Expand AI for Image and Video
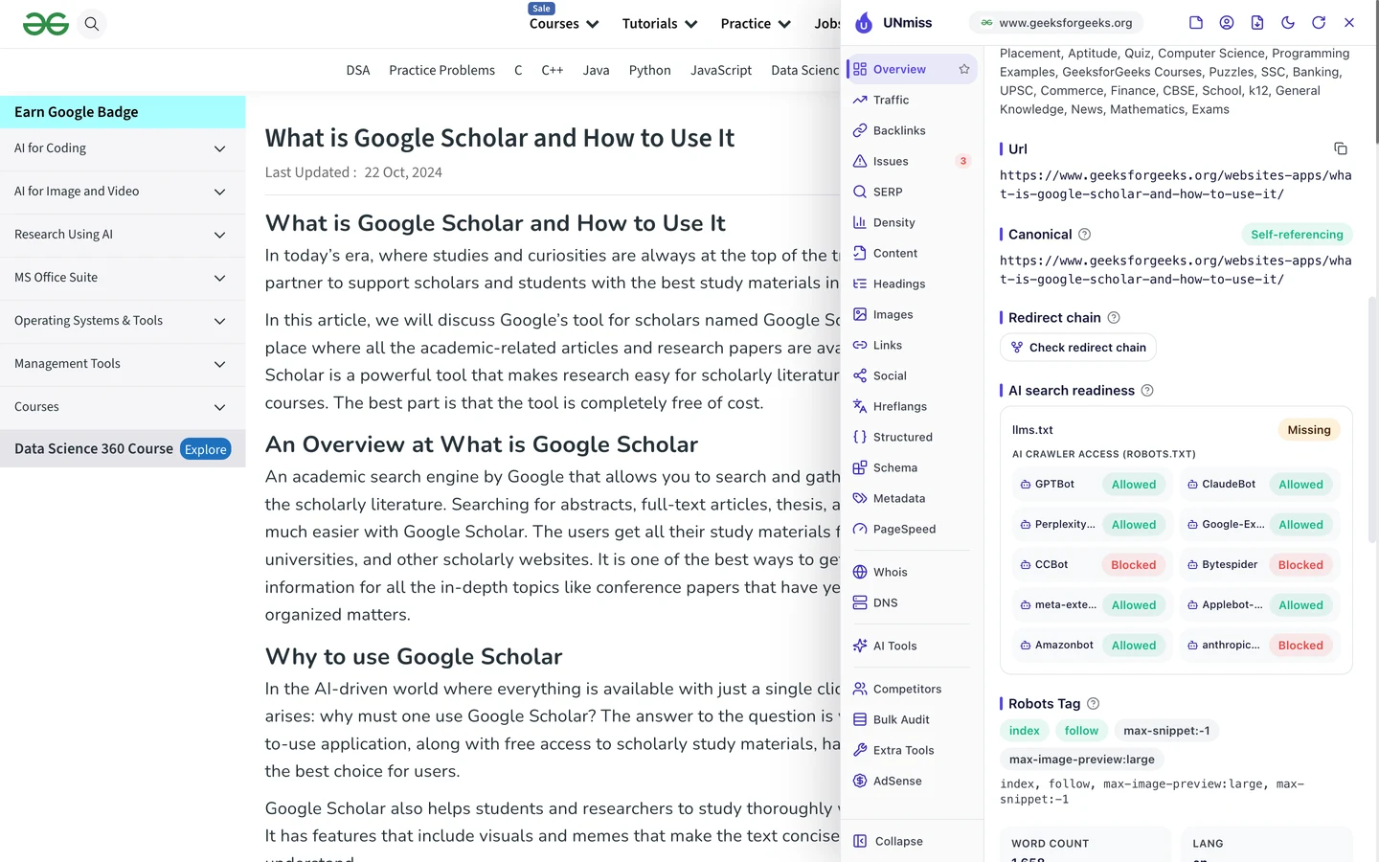Image resolution: width=1379 pixels, height=862 pixels. (x=123, y=192)
